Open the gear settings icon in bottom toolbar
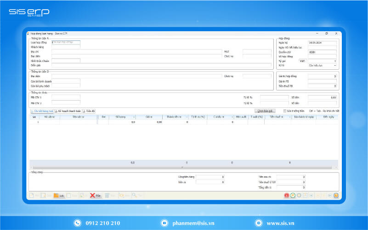This screenshot has width=368, height=230. [299, 195]
